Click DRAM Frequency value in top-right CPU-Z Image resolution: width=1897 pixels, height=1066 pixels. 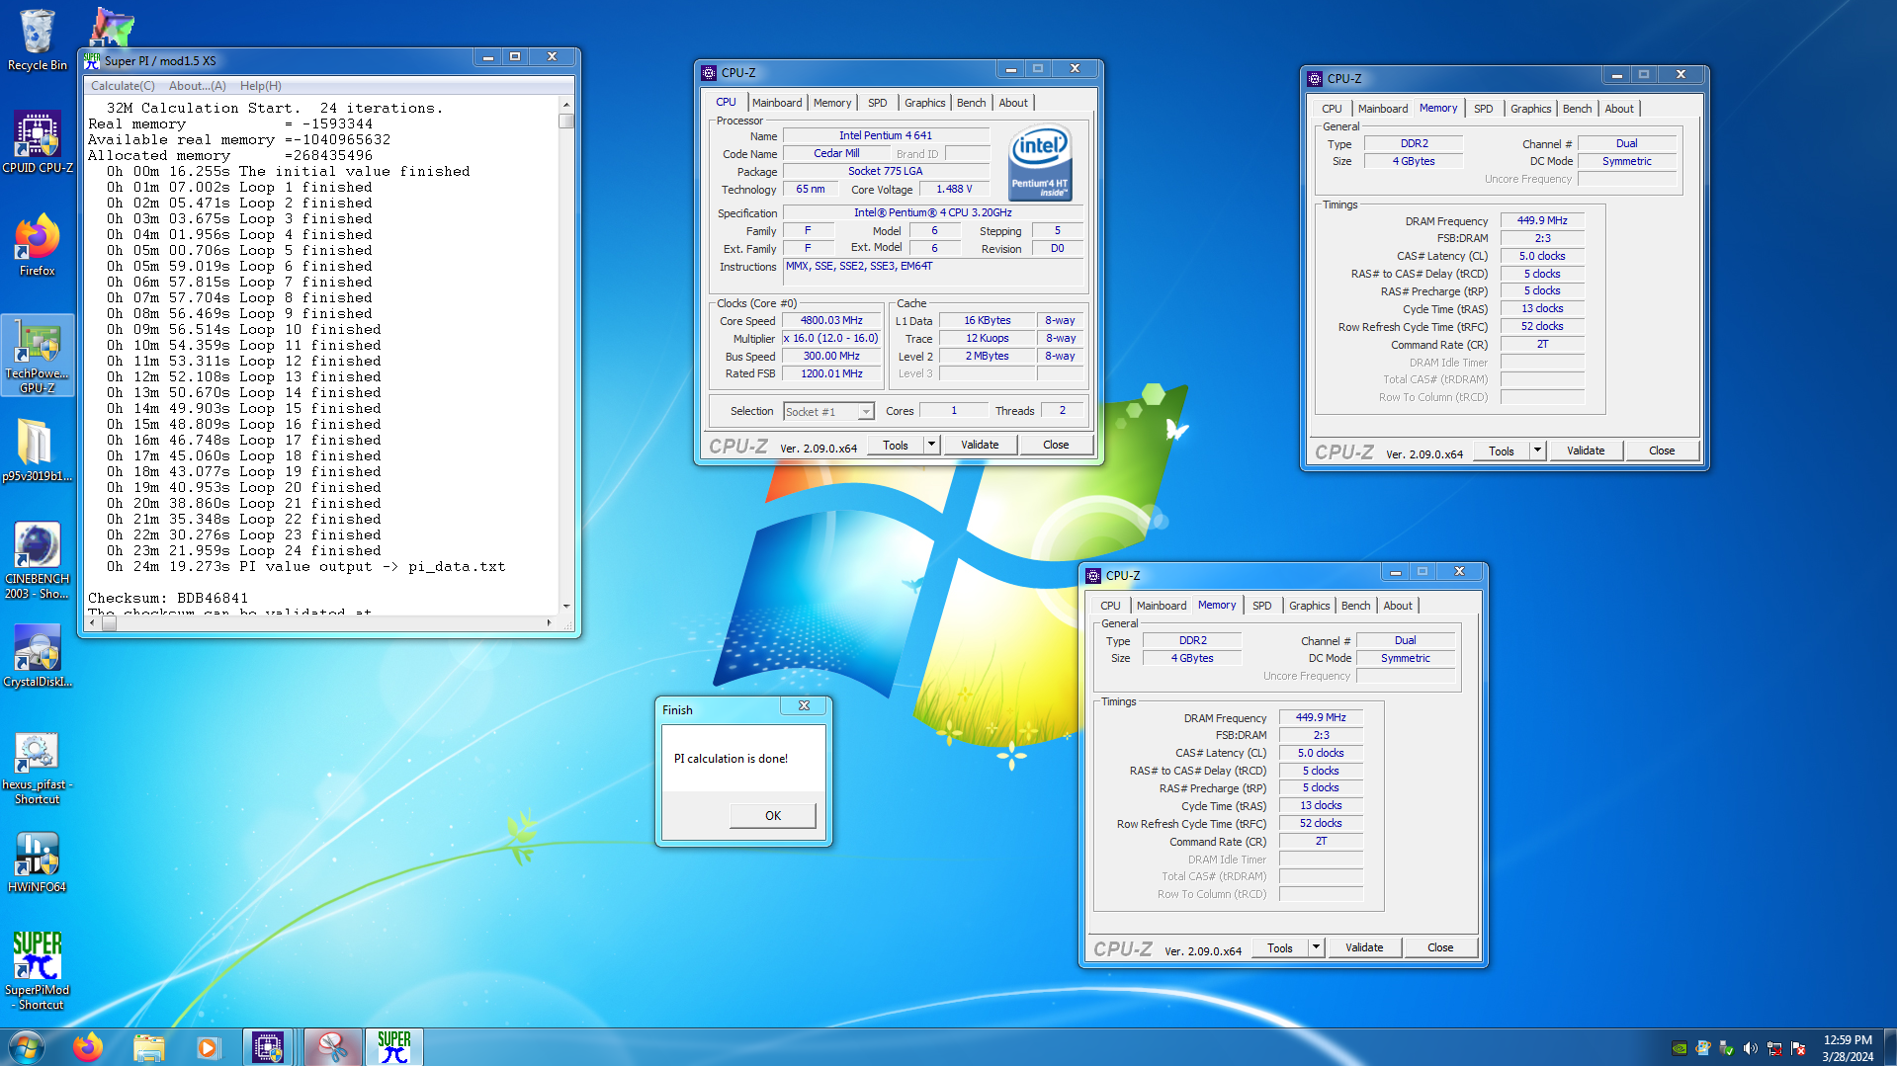click(1542, 221)
